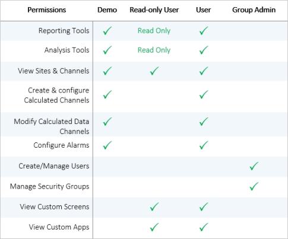
Task: Click the View Custom Apps row label
Action: tap(59, 227)
